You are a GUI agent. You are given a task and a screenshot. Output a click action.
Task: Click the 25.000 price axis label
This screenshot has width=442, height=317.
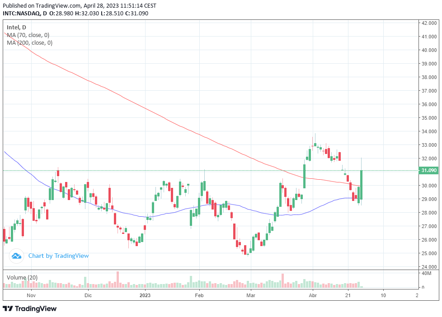pos(429,253)
